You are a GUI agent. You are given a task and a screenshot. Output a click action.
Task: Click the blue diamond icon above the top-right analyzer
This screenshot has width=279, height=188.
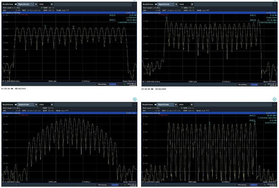(x=275, y=0)
